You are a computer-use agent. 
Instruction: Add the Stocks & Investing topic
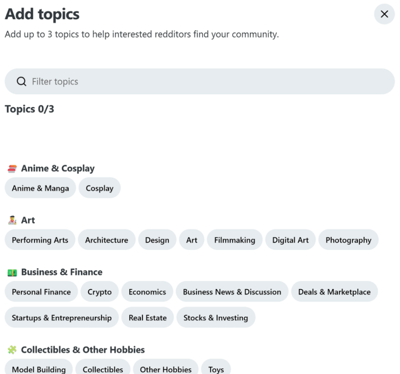coord(216,318)
